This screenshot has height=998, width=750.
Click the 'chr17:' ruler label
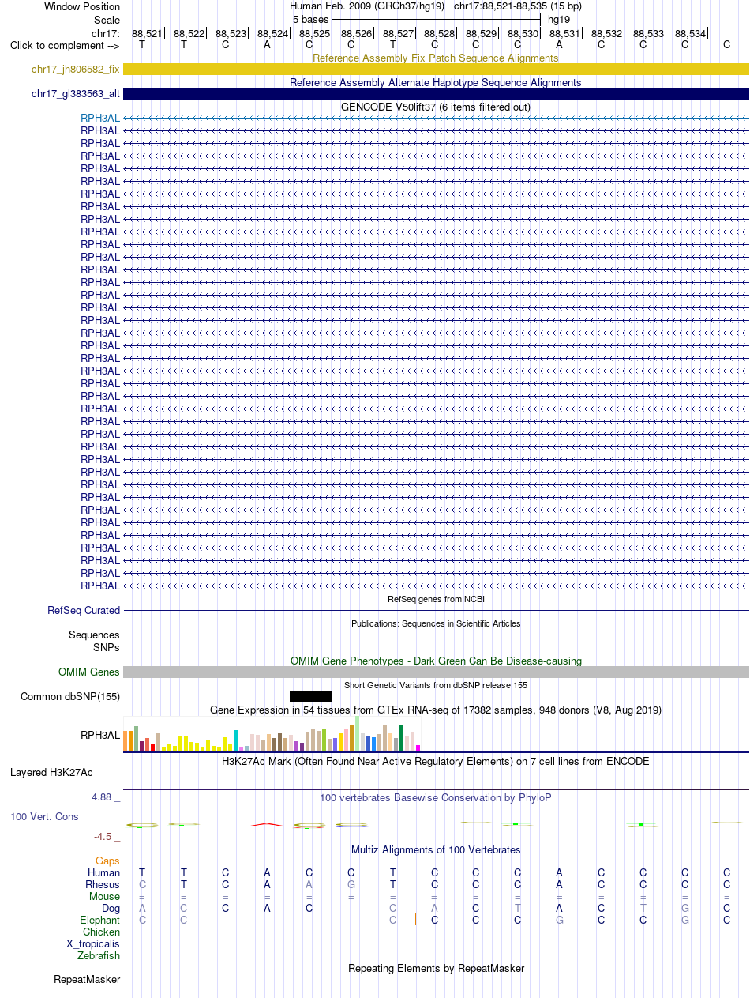[x=106, y=33]
